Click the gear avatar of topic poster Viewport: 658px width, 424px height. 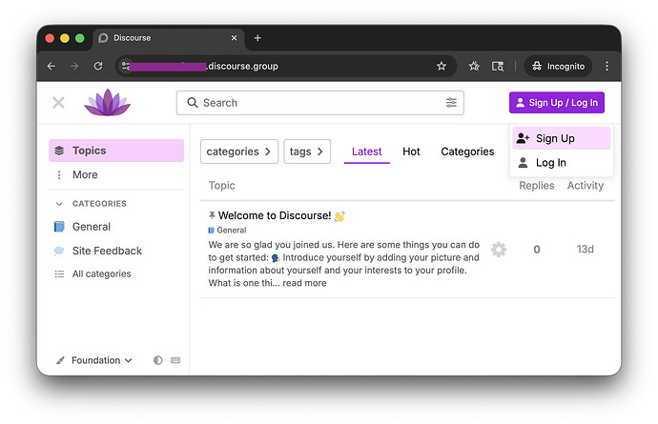click(499, 250)
